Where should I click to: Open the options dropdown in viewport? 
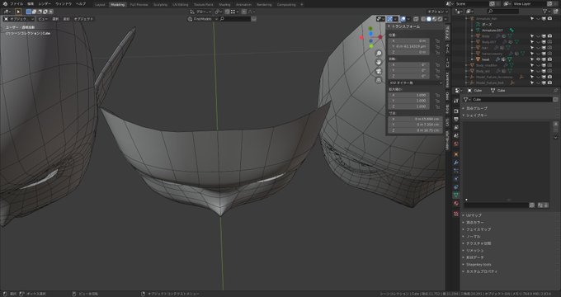[437, 12]
